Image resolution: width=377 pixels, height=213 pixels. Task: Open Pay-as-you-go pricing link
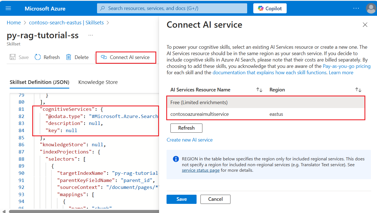[x=347, y=66]
